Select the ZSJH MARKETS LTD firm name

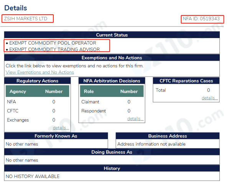click(26, 18)
